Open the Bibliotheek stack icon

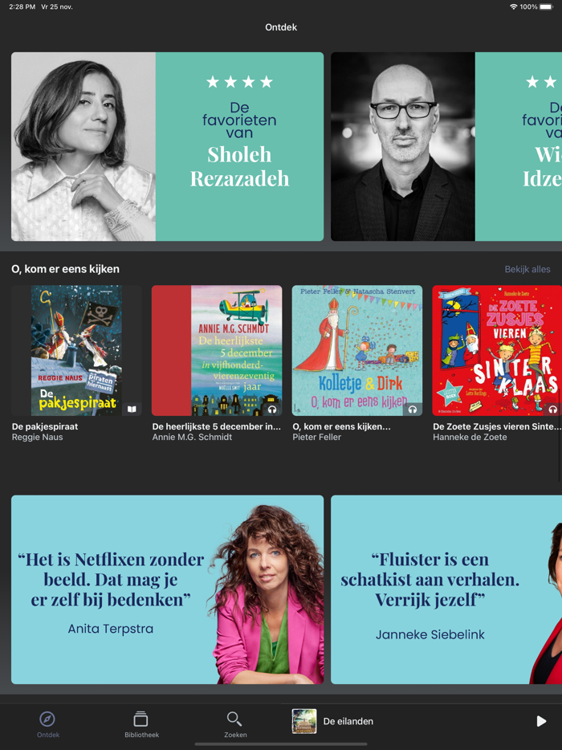click(140, 719)
